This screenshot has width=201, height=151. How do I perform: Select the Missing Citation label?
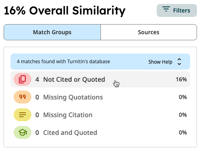pyautogui.click(x=68, y=115)
